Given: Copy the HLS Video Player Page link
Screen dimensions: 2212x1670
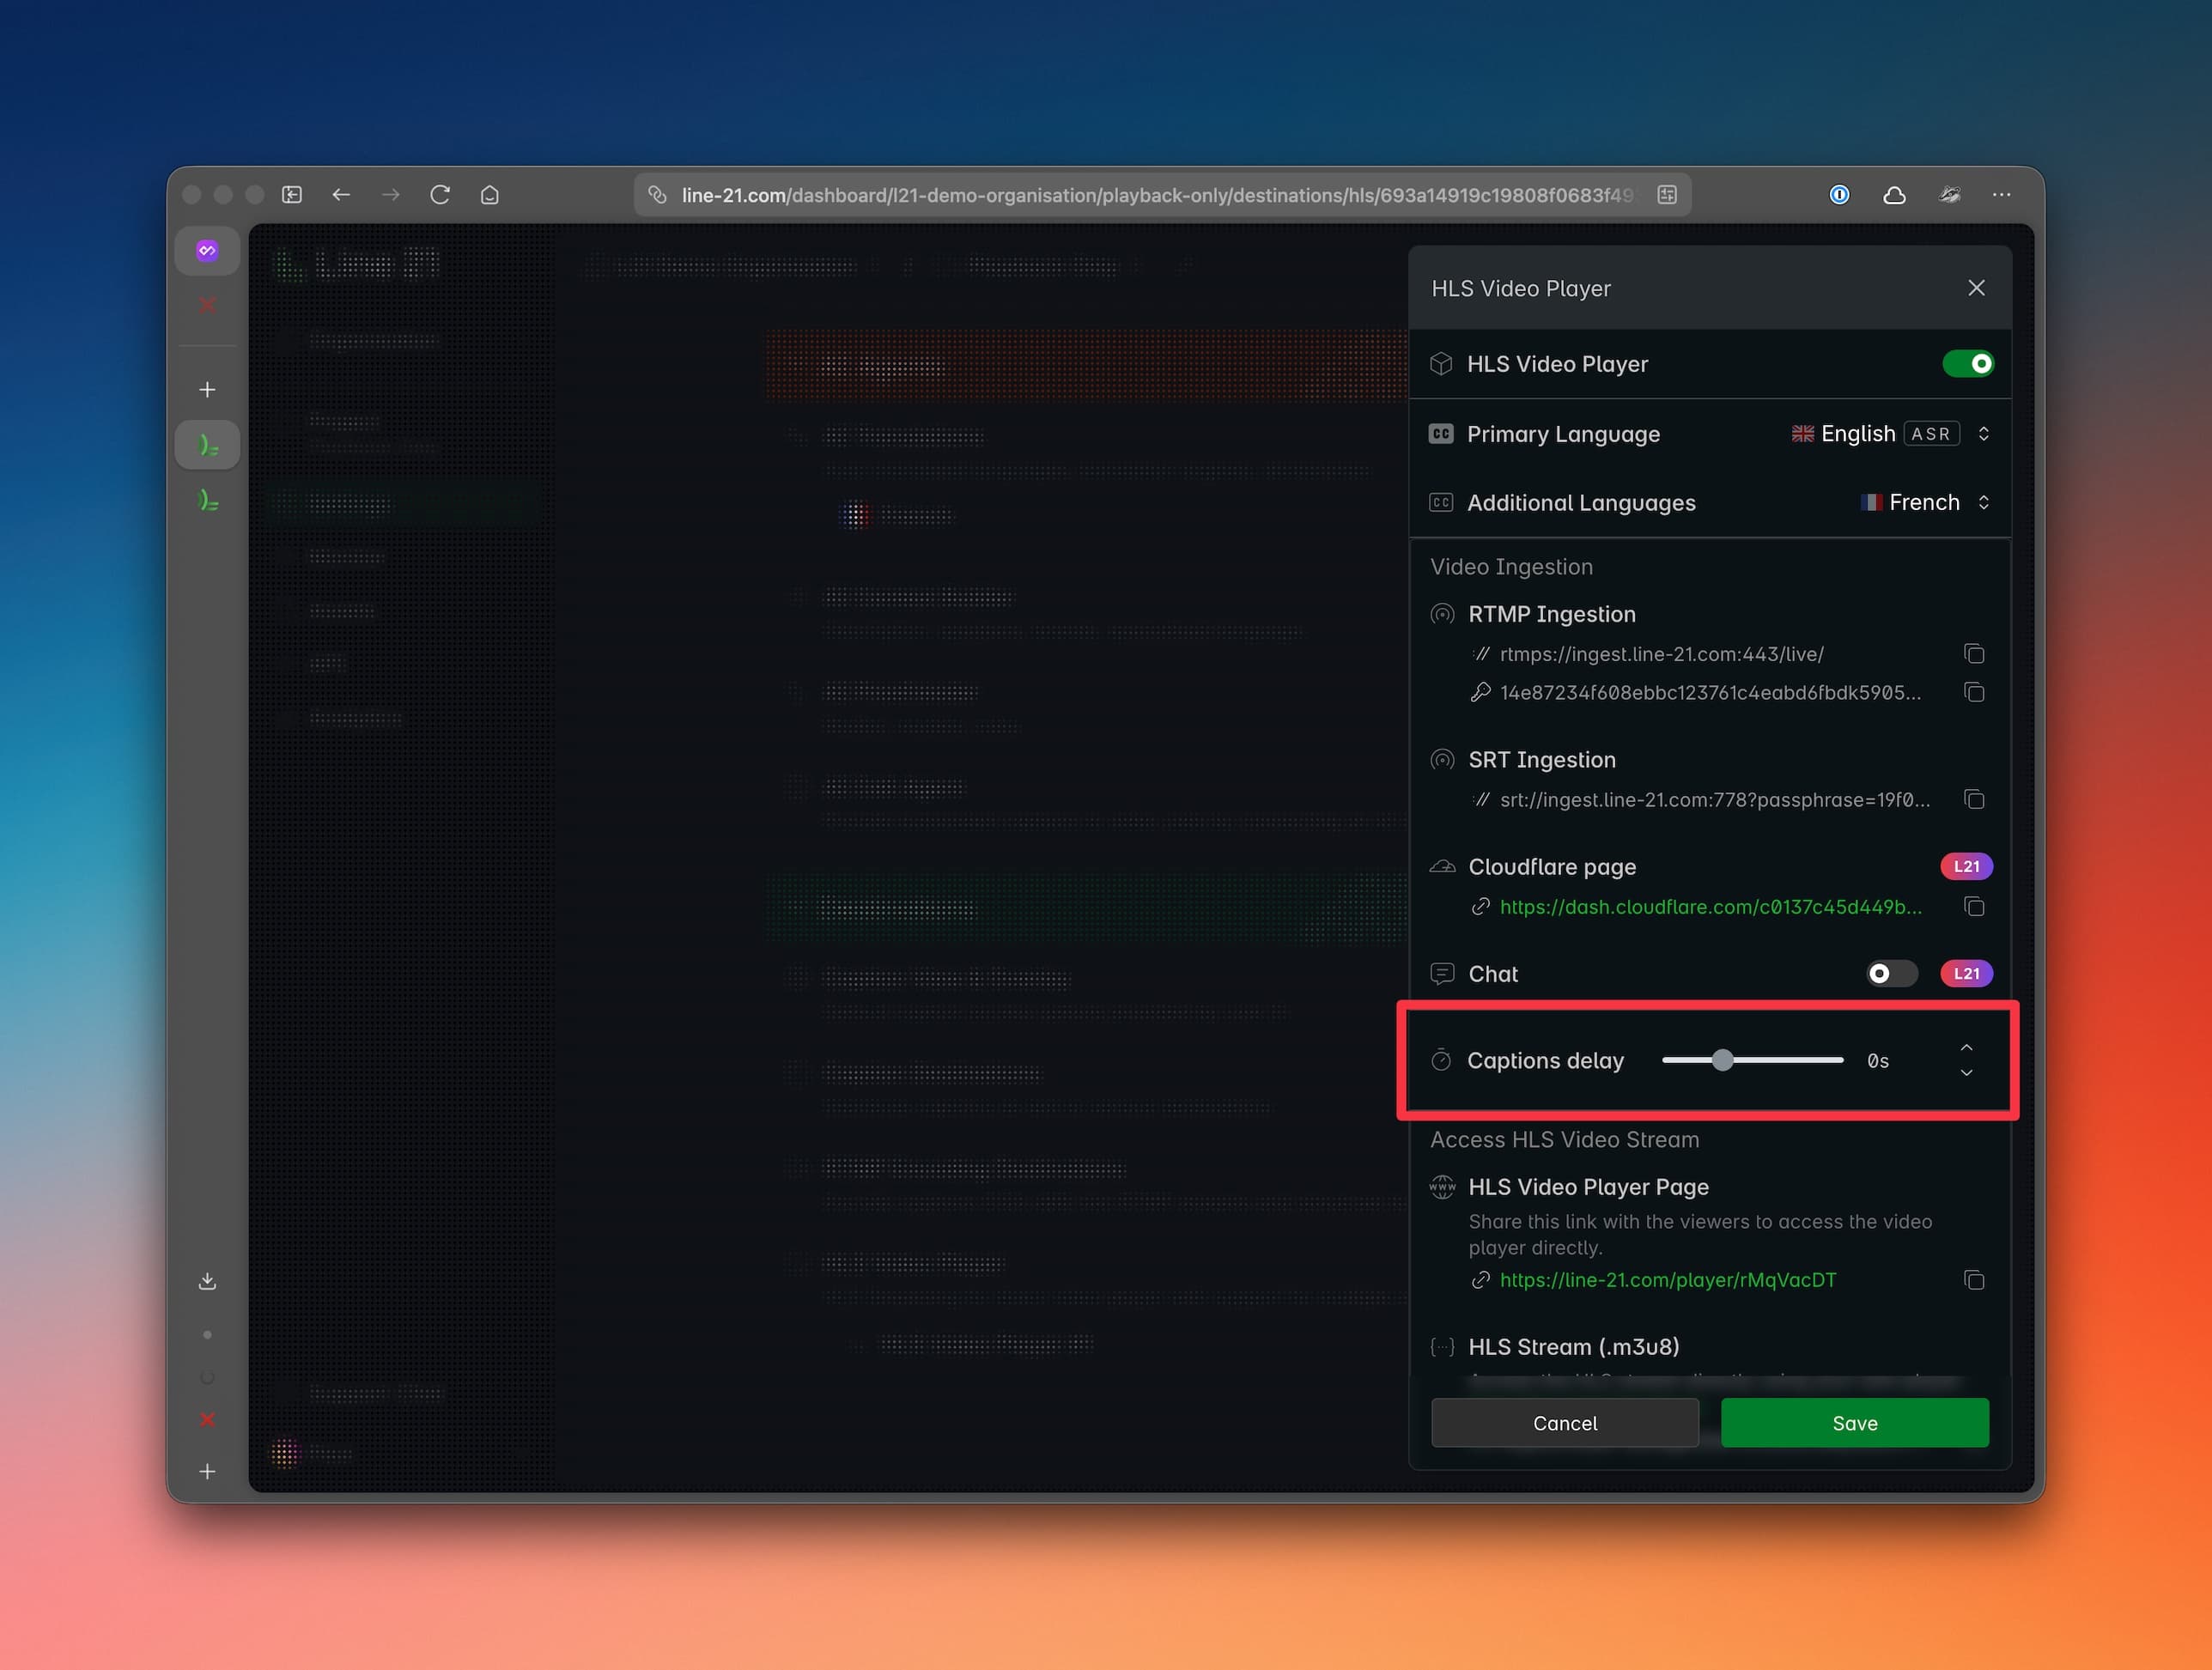Looking at the screenshot, I should (x=1973, y=1280).
